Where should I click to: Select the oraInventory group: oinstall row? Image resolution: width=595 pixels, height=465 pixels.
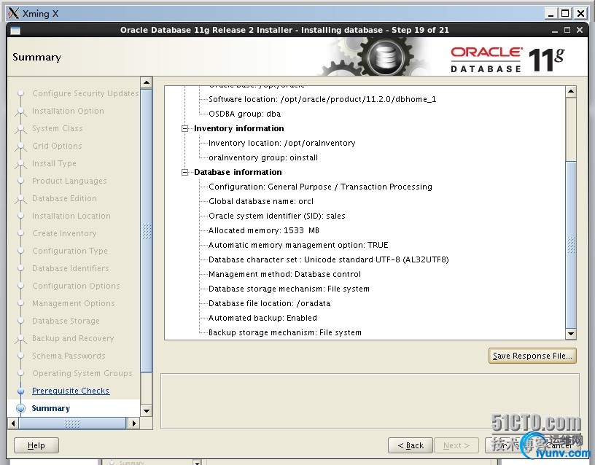pyautogui.click(x=263, y=157)
